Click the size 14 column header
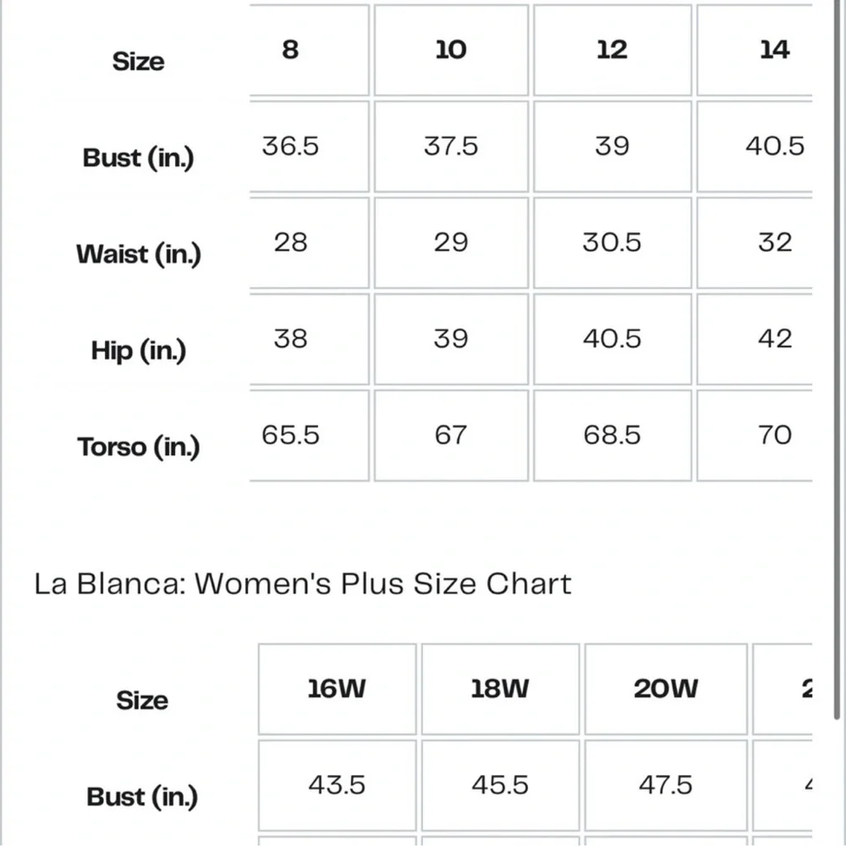Image resolution: width=846 pixels, height=846 pixels. [x=773, y=50]
